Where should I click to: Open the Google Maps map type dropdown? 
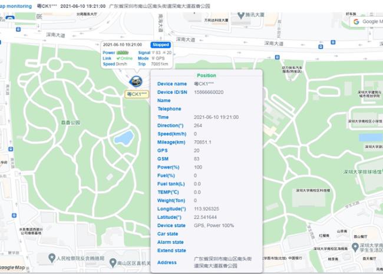(x=366, y=22)
